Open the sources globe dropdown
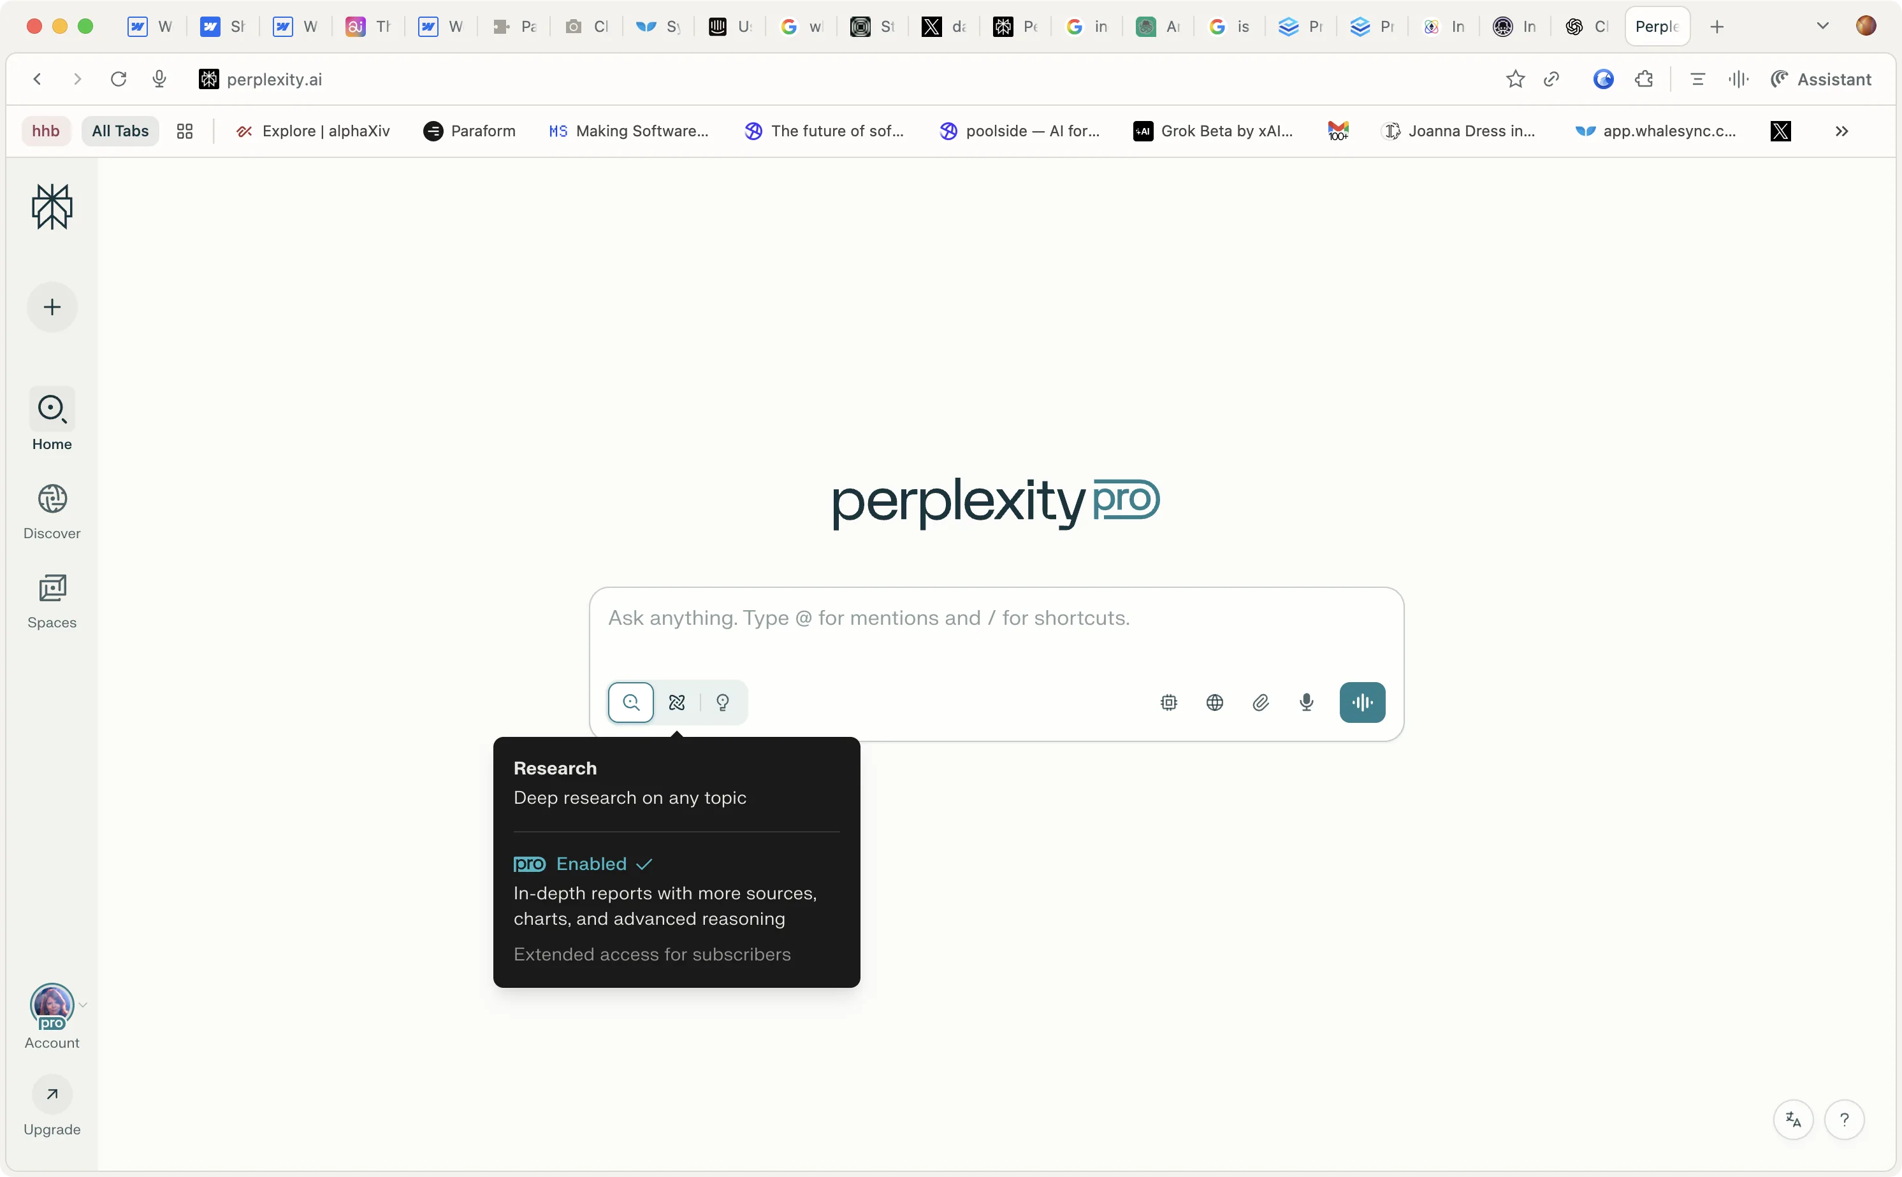Viewport: 1902px width, 1177px height. [1214, 703]
